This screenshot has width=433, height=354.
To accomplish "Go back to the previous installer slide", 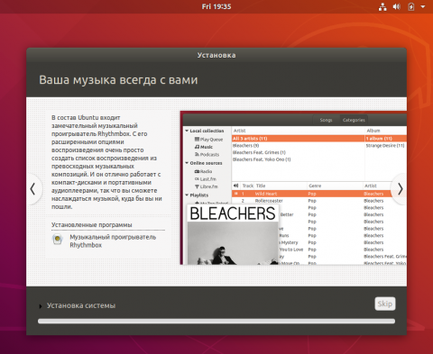I will (x=33, y=189).
